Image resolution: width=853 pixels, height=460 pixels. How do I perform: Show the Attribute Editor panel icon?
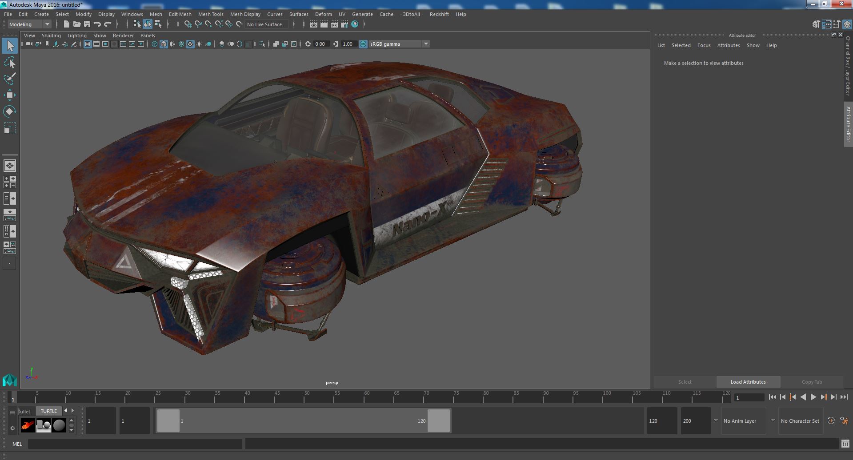click(x=826, y=24)
